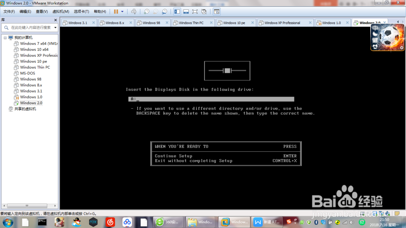The height and width of the screenshot is (228, 406).
Task: Open the snapshot manager icon
Action: (164, 12)
